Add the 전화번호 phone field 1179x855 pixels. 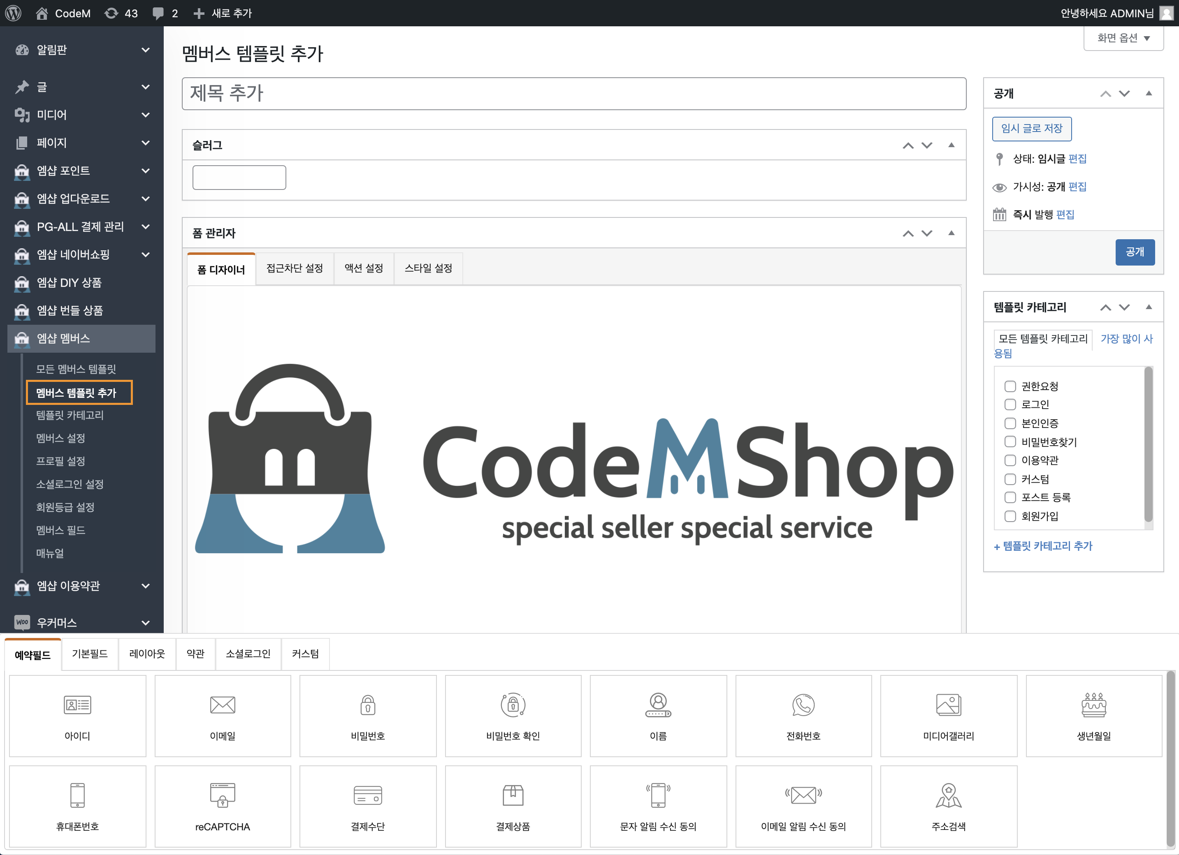803,715
